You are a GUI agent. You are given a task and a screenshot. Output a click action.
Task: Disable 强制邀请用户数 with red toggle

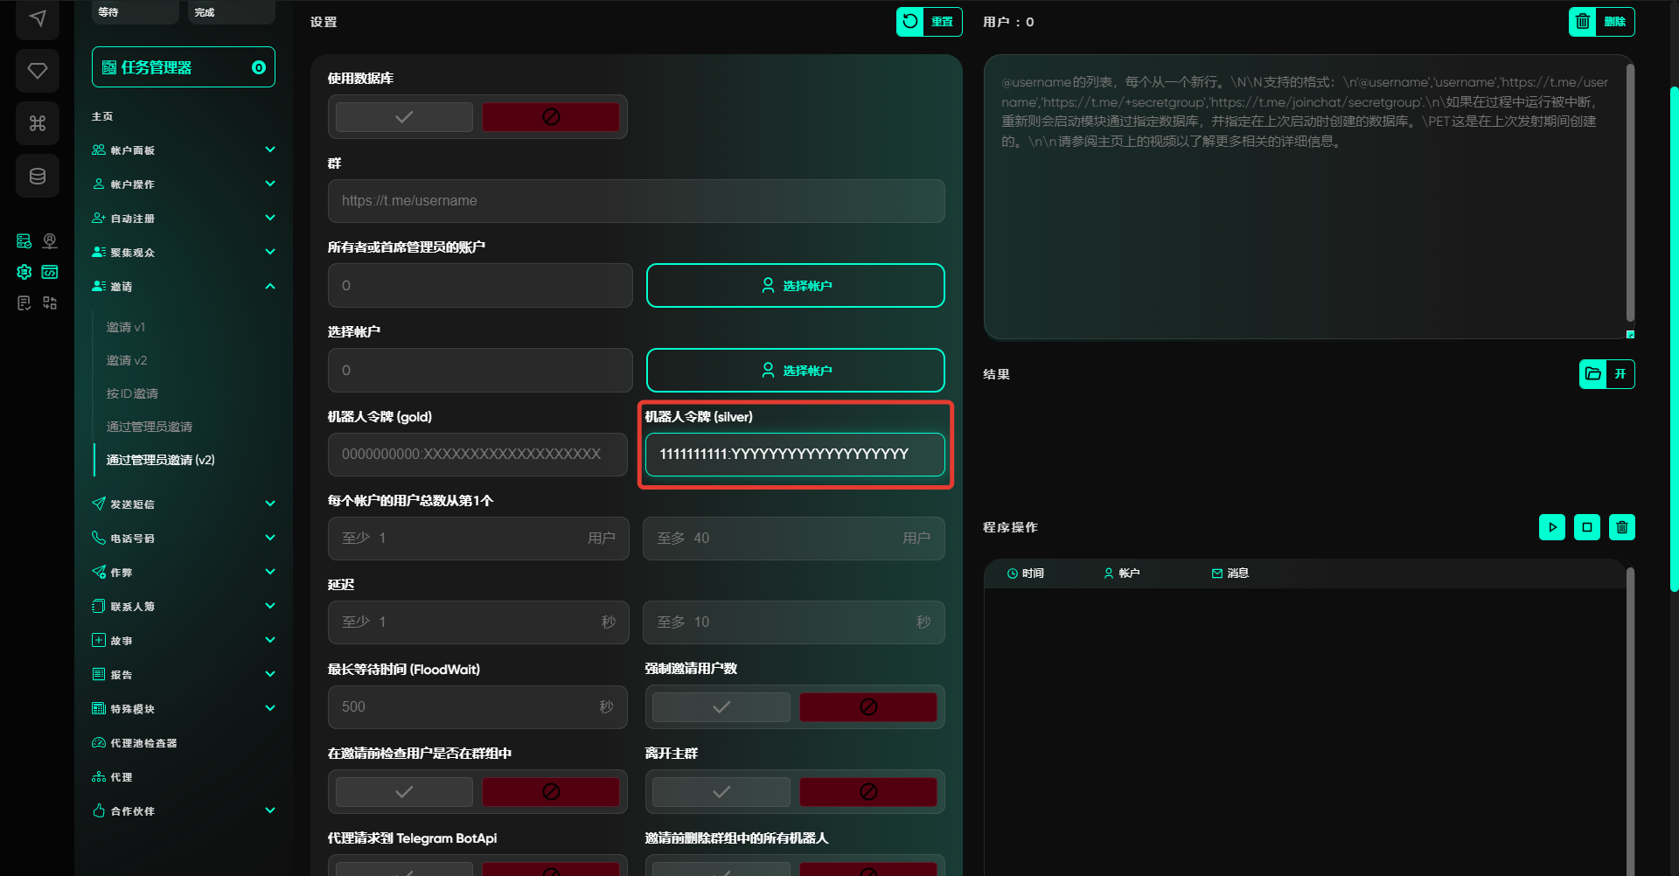coord(867,707)
